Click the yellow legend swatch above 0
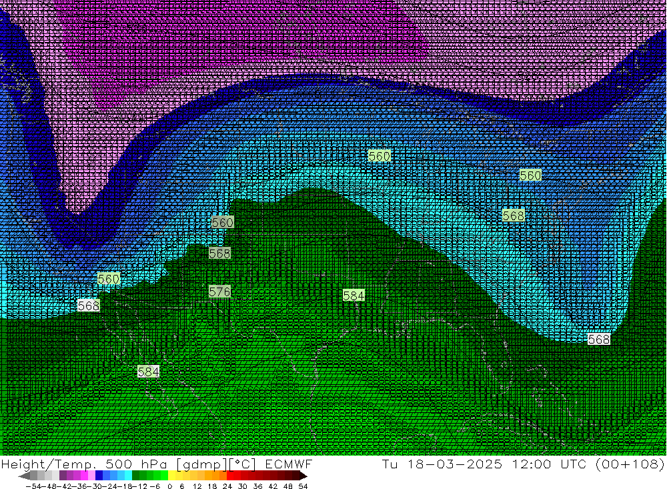Viewport: 667px width, 489px height. pos(172,476)
